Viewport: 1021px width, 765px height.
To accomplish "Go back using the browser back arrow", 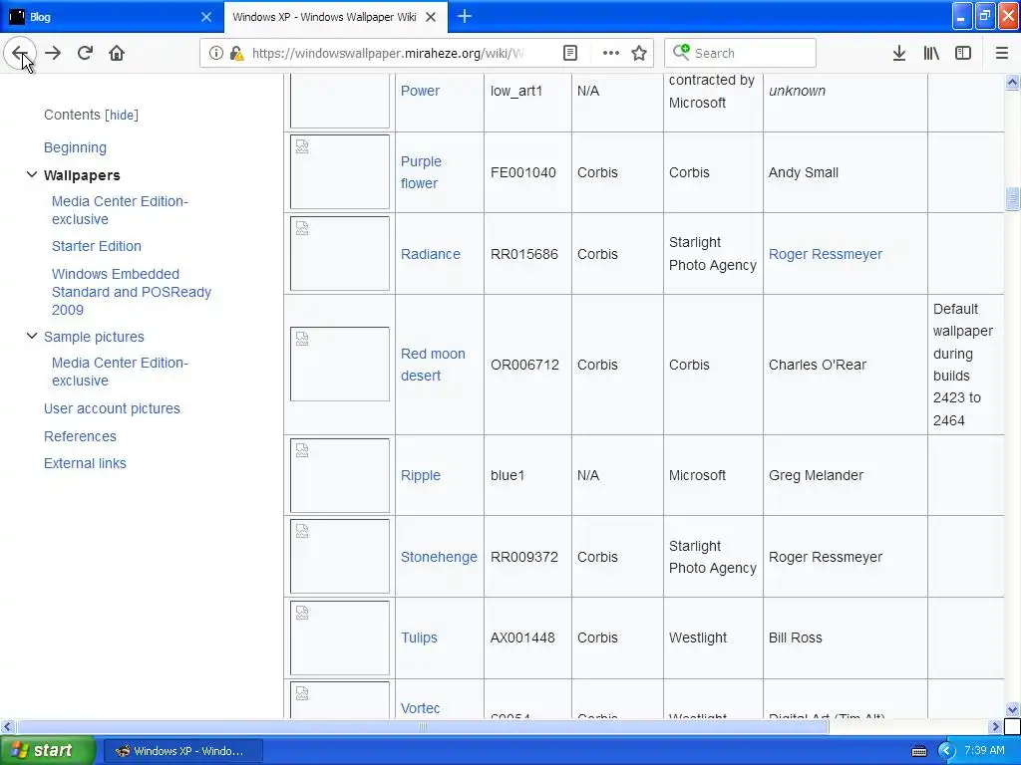I will click(x=20, y=53).
